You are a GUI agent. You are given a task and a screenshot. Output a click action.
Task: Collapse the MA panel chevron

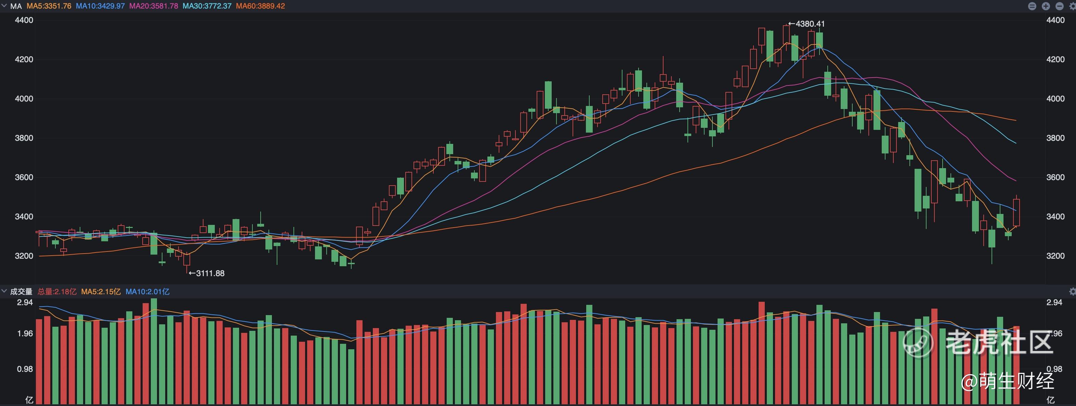pos(4,6)
